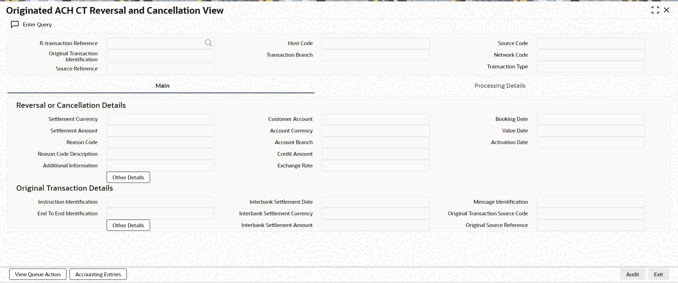
Task: Focus the Original Transaction Source Code field
Action: pos(591,214)
